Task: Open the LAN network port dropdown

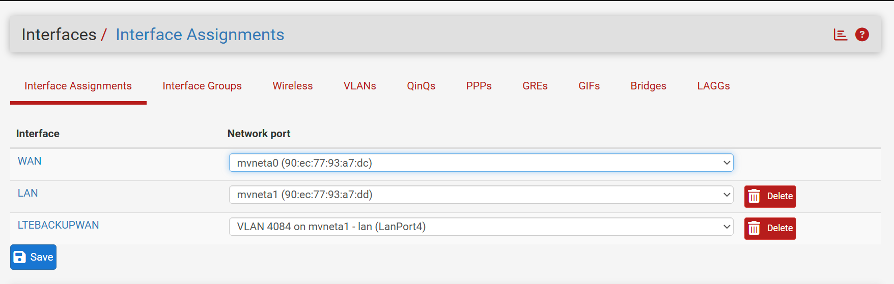Action: [x=481, y=195]
